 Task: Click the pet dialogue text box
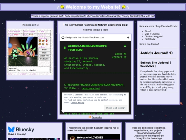pyautogui.click(x=29, y=69)
